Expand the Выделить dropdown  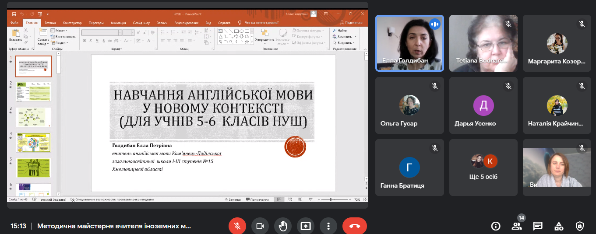[x=347, y=43]
